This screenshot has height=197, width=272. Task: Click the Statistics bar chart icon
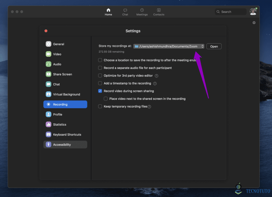pyautogui.click(x=48, y=124)
